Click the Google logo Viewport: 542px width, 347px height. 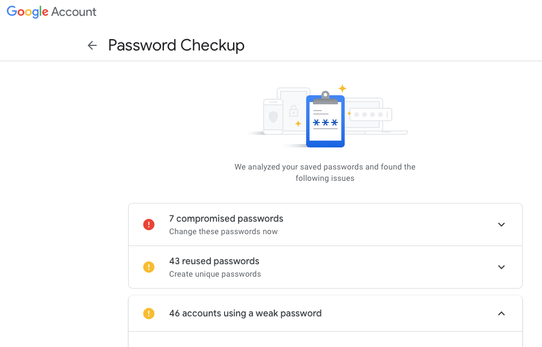click(x=28, y=12)
